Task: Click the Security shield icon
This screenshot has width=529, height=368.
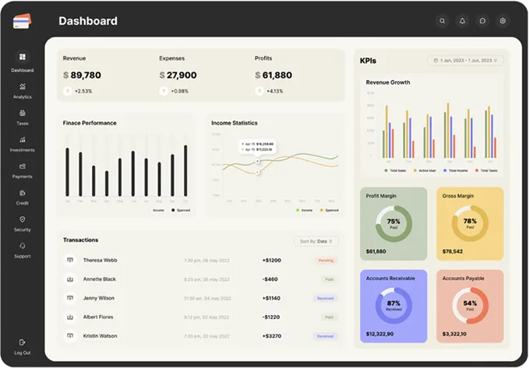Action: pos(23,220)
